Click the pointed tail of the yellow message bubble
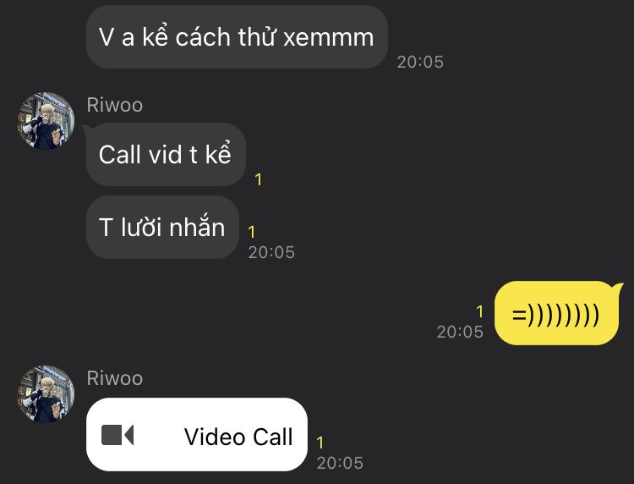Viewport: 634px width, 484px height. [x=618, y=287]
